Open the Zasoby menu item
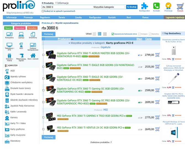This screenshot has width=185, height=150. click(78, 17)
